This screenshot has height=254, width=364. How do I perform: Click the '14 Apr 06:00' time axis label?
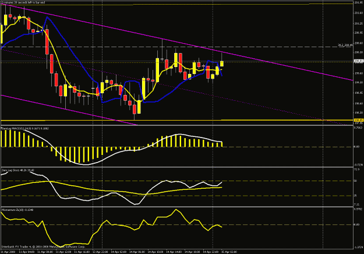point(137,252)
